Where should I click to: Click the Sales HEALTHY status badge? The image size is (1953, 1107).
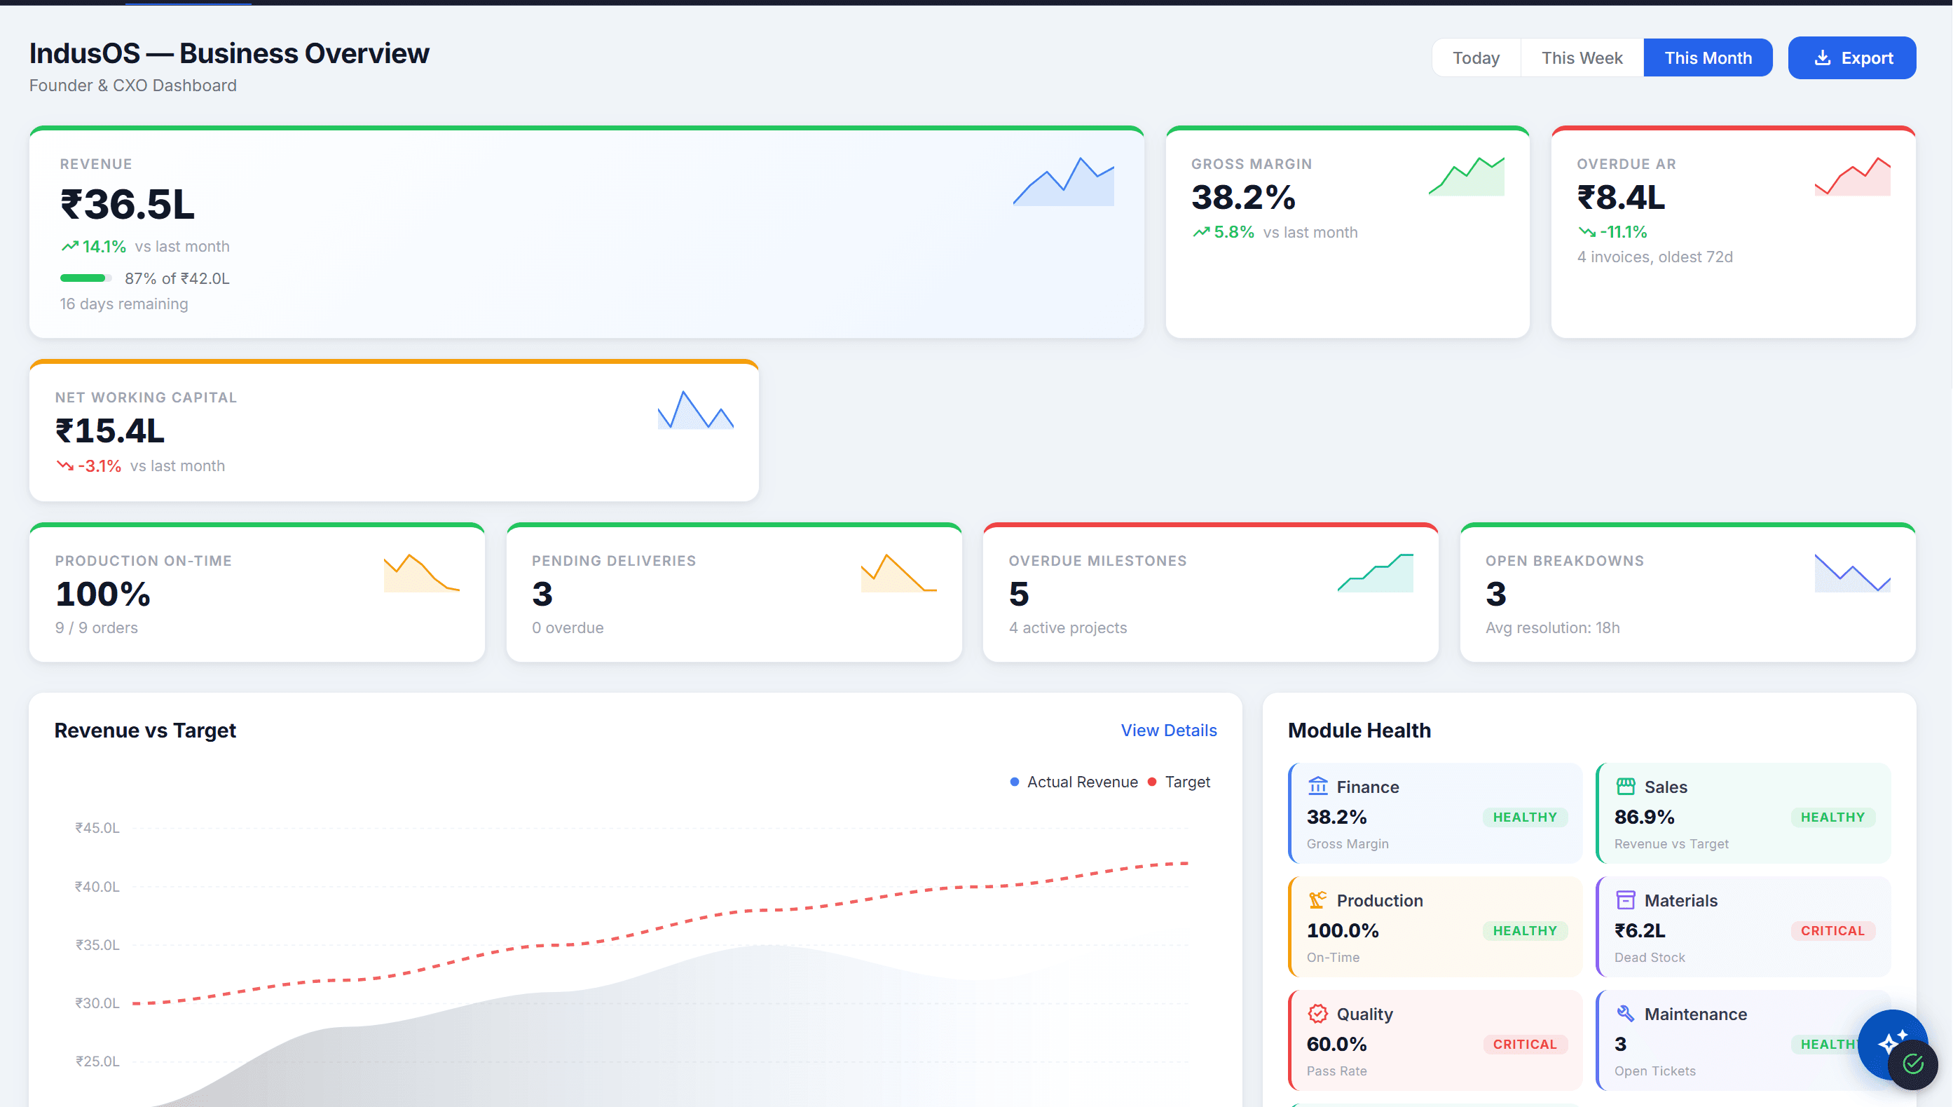1833,817
